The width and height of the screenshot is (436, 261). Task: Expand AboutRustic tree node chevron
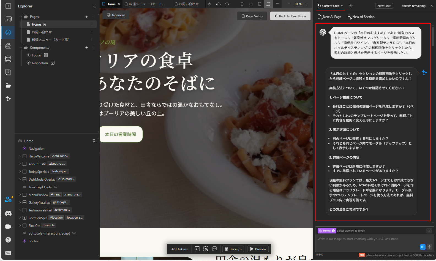[x=20, y=164]
